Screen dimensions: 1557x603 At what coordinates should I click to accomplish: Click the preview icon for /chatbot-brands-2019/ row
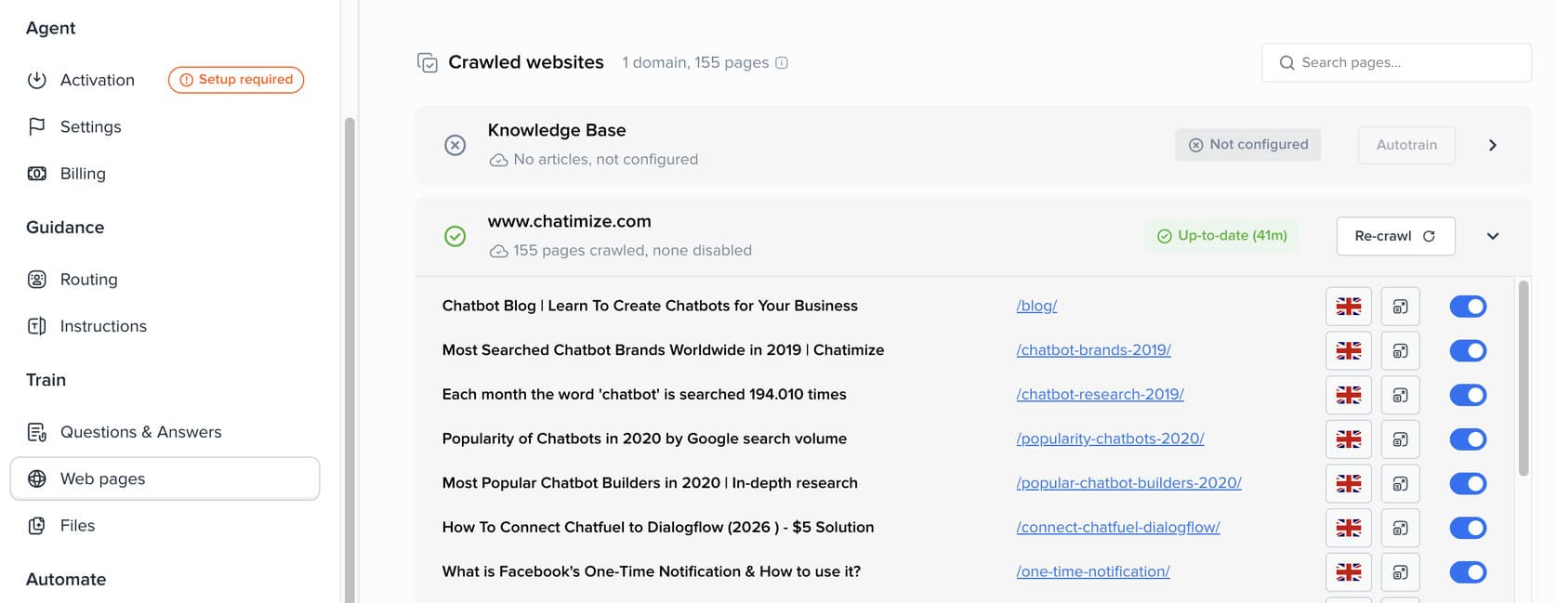click(1400, 351)
